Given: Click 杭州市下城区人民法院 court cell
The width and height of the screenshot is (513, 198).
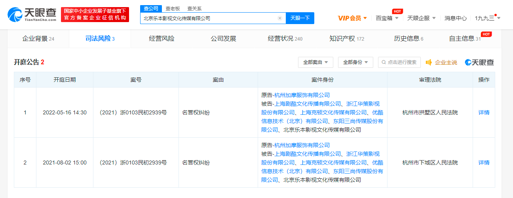Looking at the screenshot, I should coord(430,163).
